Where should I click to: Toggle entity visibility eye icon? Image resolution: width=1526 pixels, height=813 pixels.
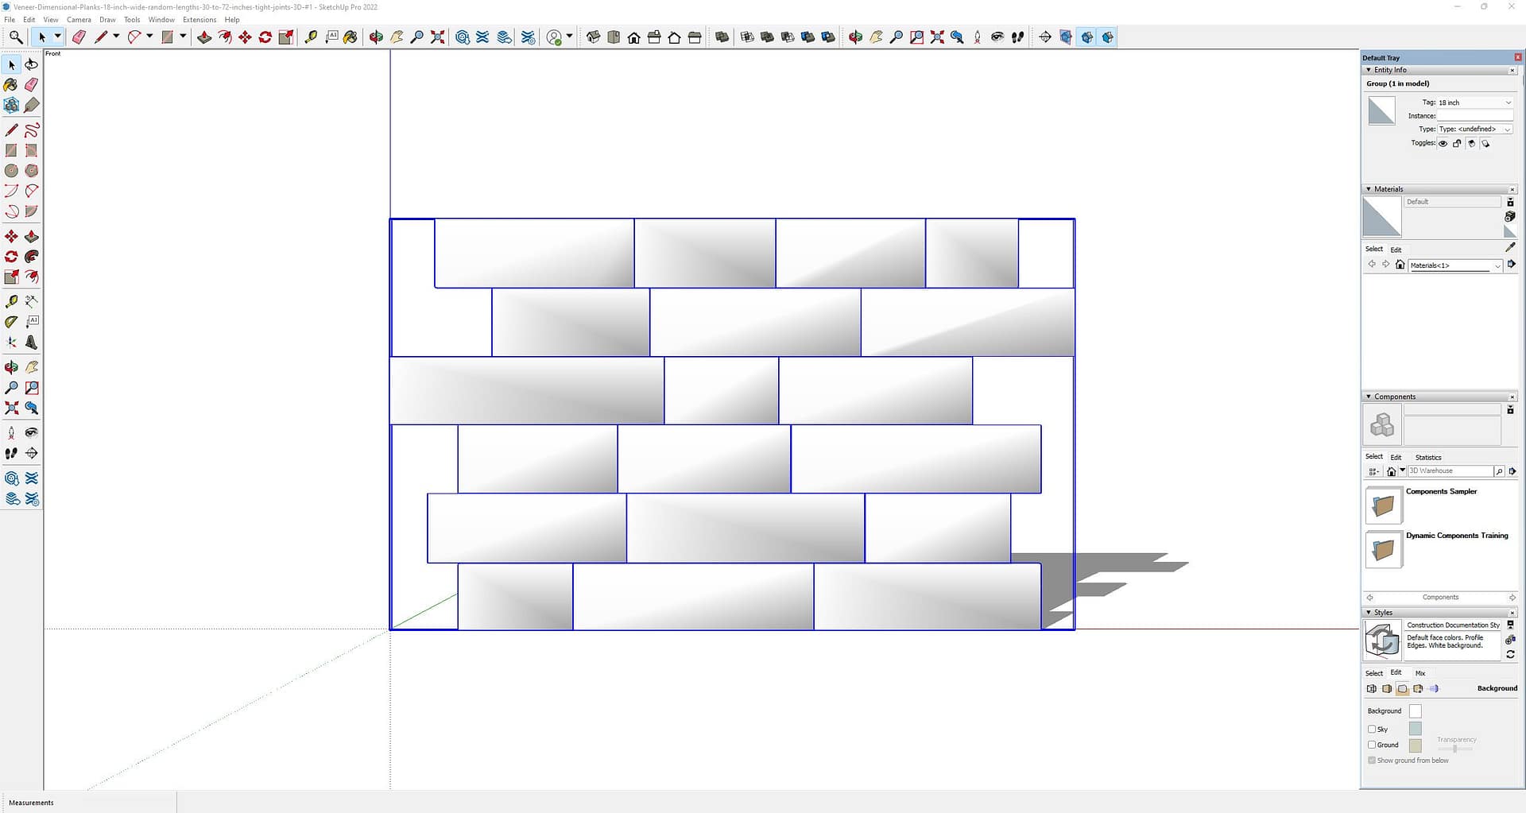coord(1443,144)
